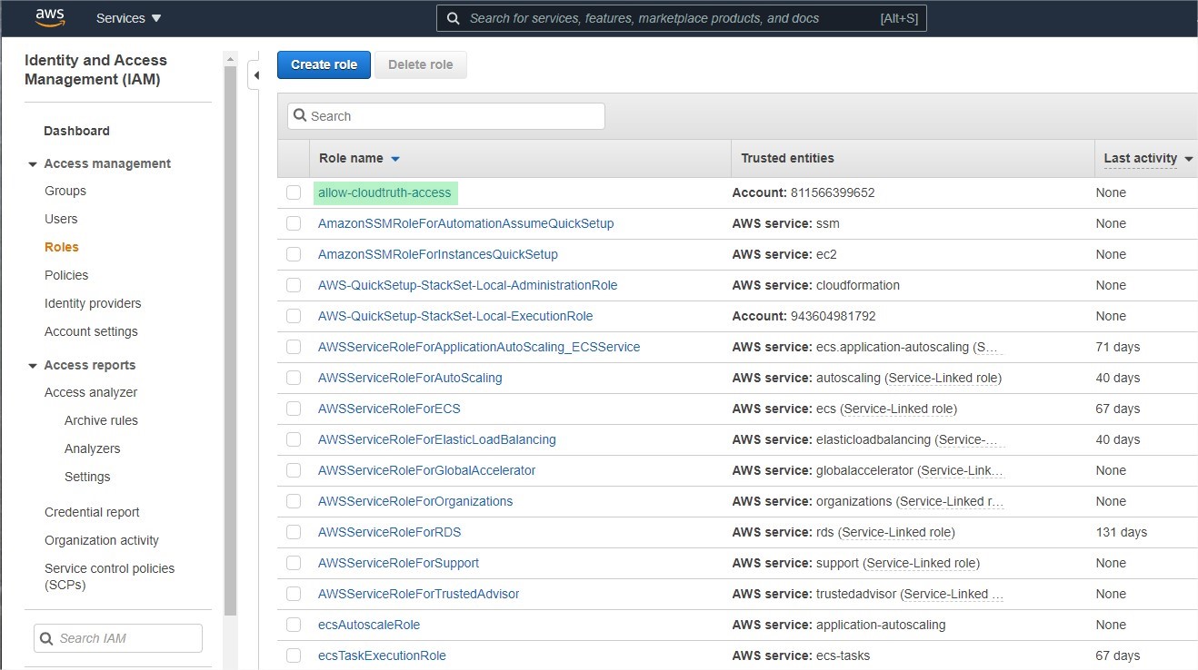This screenshot has height=670, width=1198.
Task: Select the AWSServiceRoleForSupport checkbox
Action: pos(294,563)
